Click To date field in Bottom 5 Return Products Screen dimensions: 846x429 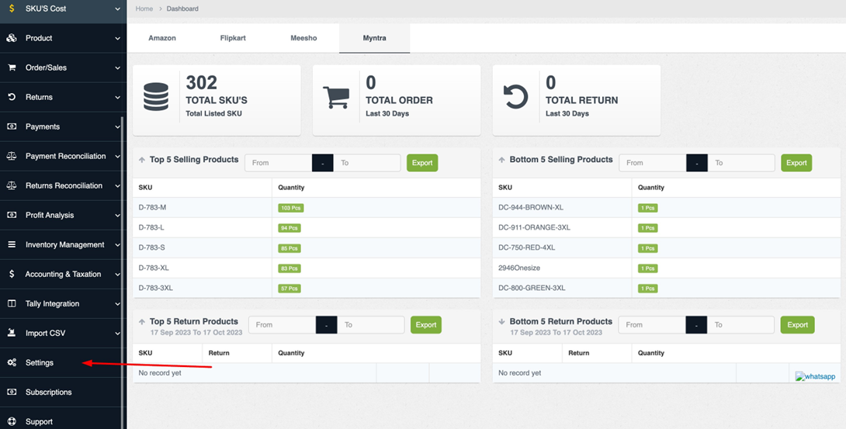740,324
